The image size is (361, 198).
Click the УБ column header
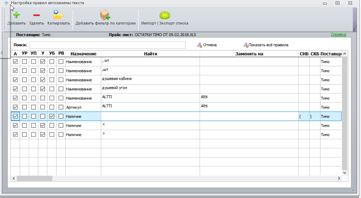(x=52, y=54)
